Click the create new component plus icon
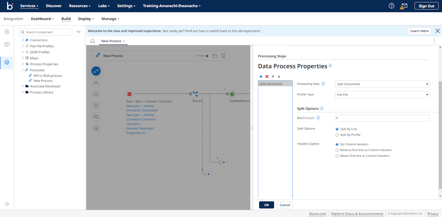 [7, 32]
